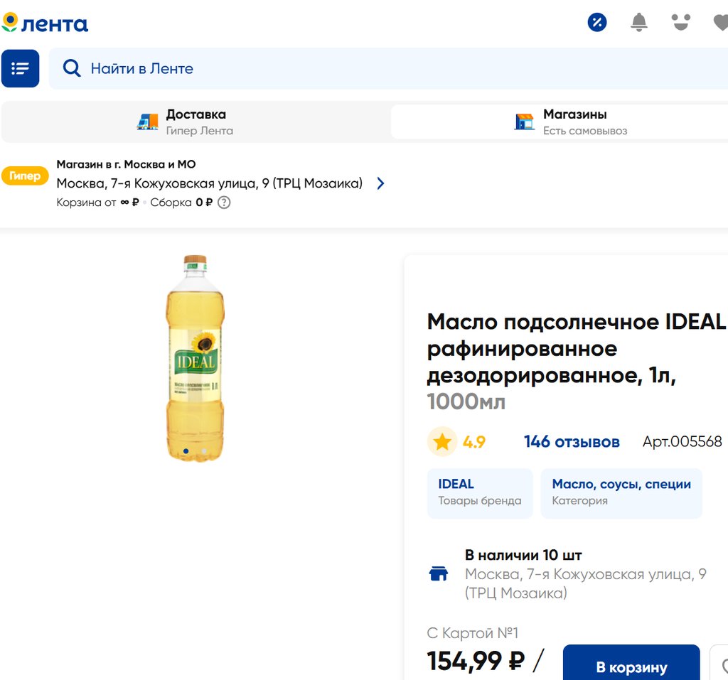Click the article number Арт.005568
728x680 pixels.
tap(682, 441)
